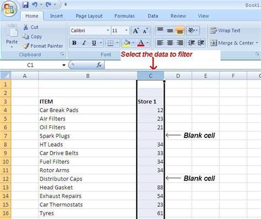This screenshot has height=219, width=261.
Task: Open the Calibri font name dropdown
Action: (x=108, y=30)
